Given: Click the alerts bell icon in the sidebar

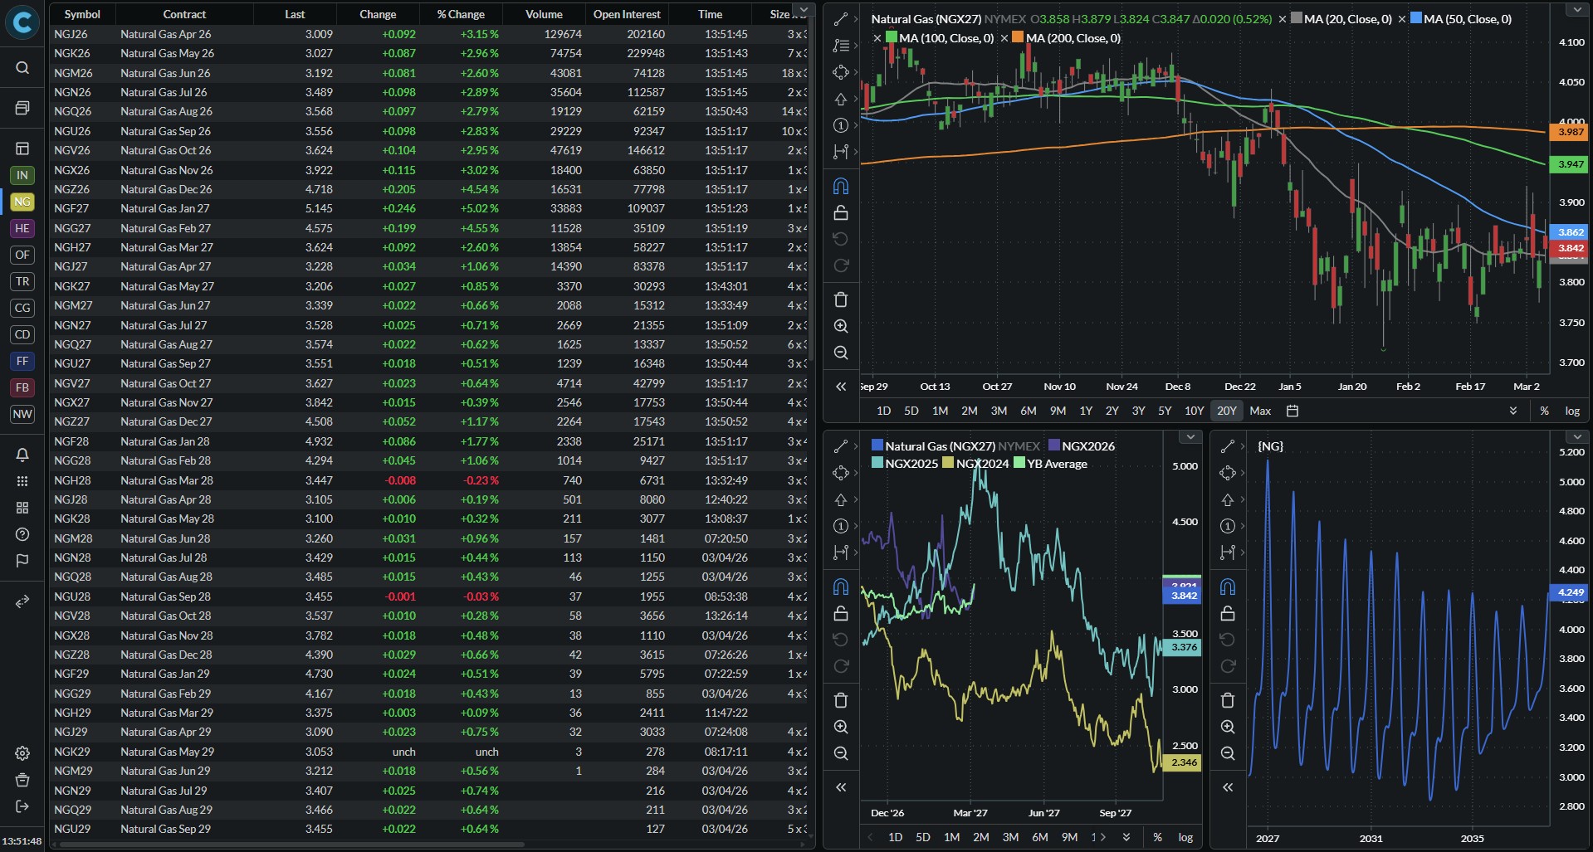Looking at the screenshot, I should [x=22, y=455].
